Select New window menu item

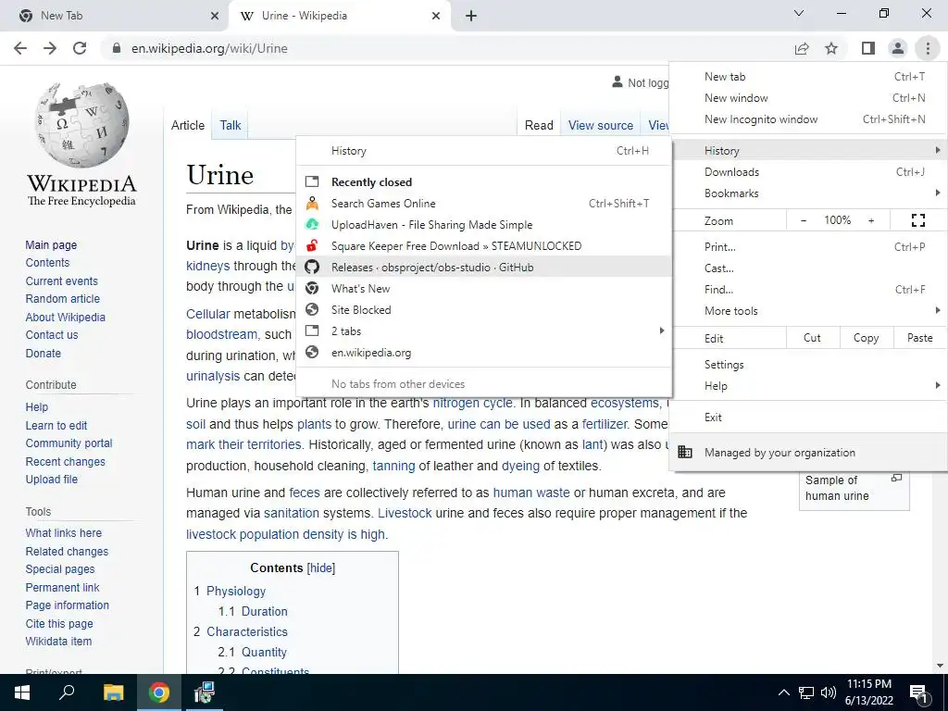(x=809, y=98)
